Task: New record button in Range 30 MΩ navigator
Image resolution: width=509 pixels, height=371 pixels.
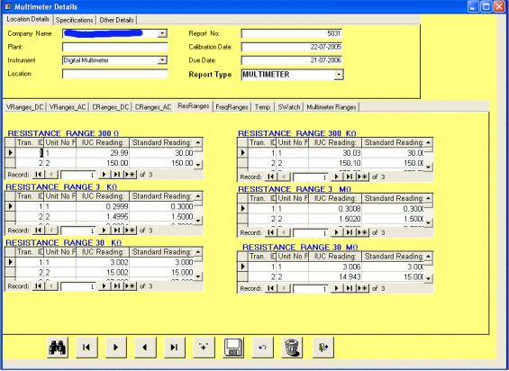Action: click(362, 288)
